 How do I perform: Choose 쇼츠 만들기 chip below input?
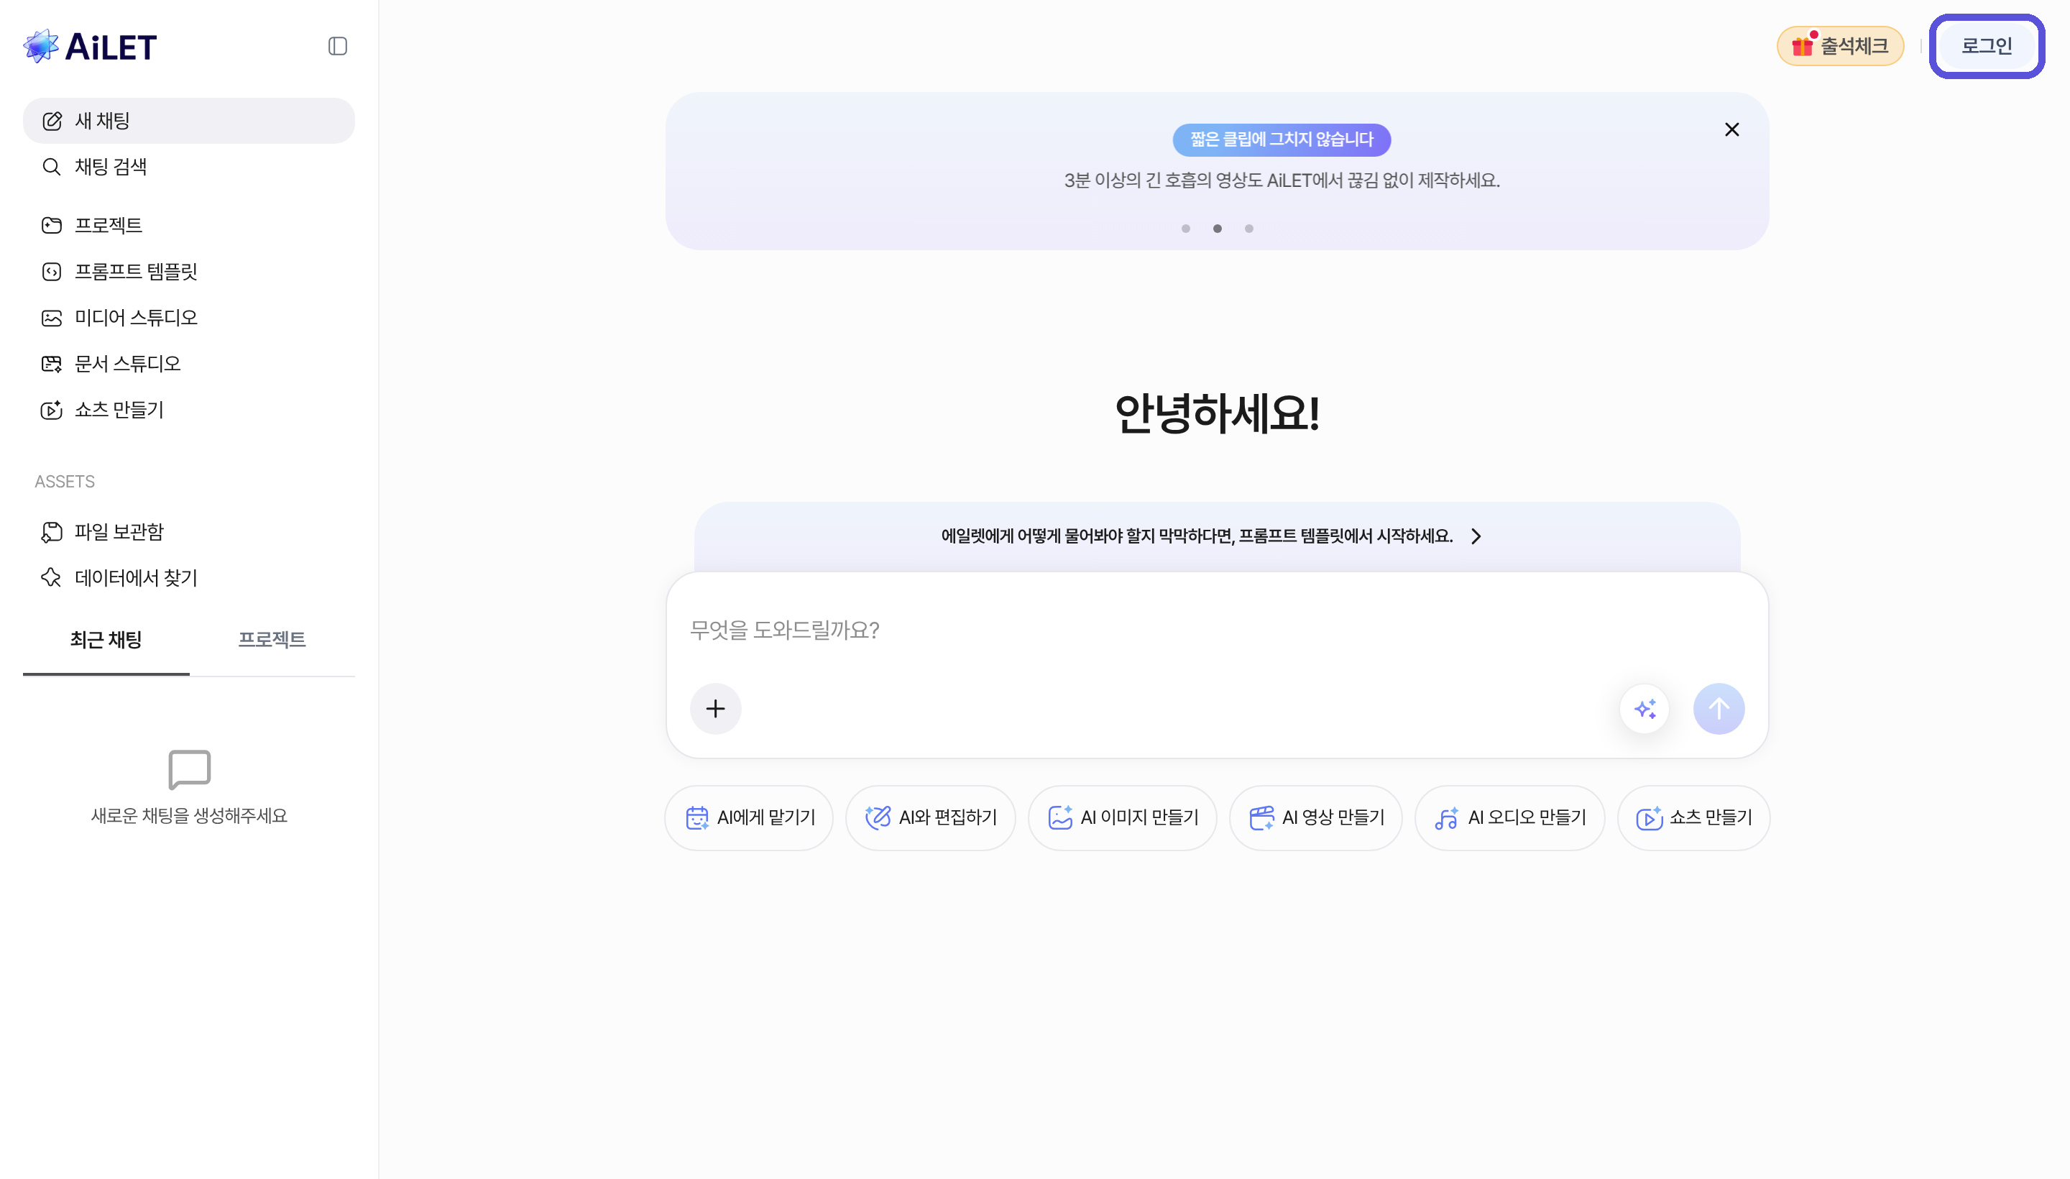1693,818
